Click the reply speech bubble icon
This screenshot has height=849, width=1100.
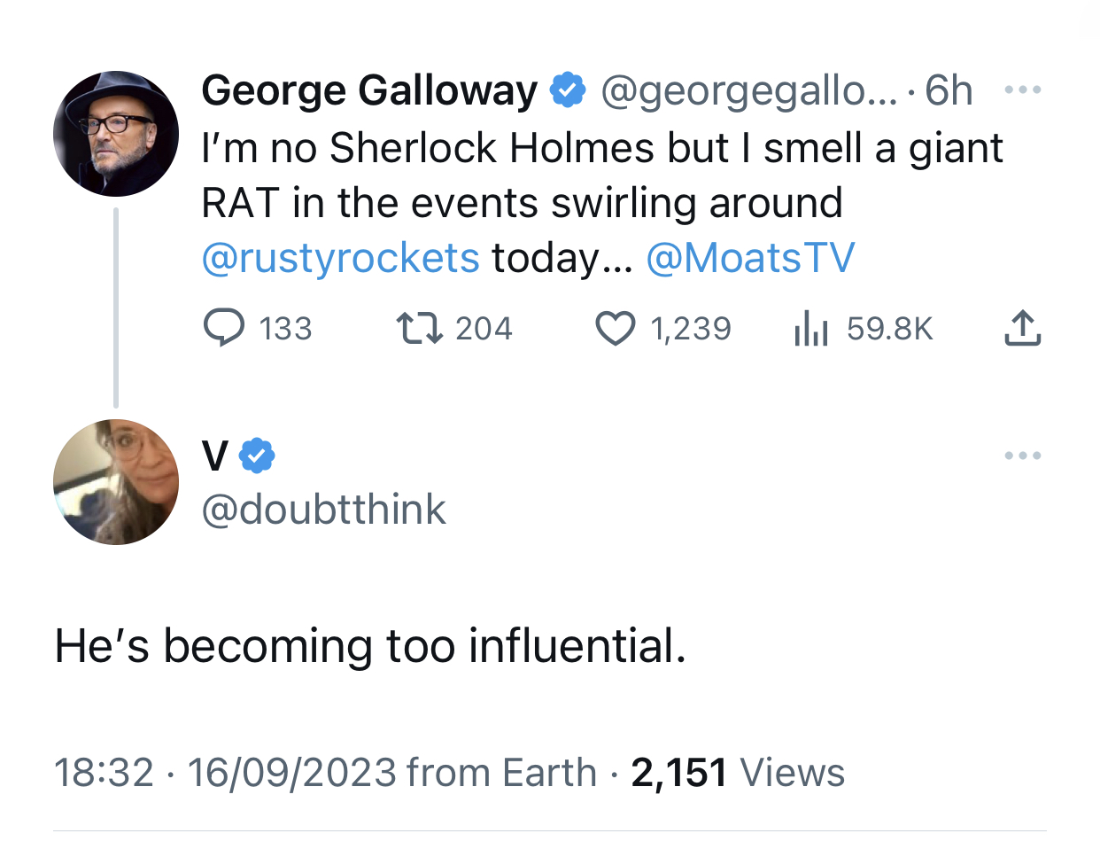pos(224,328)
